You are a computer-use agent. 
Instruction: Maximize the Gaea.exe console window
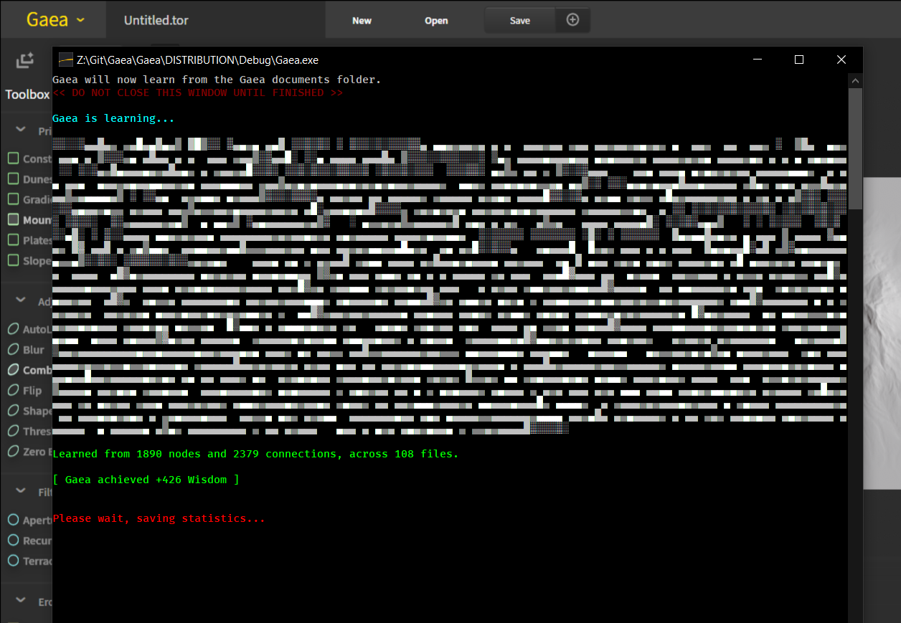(x=798, y=60)
